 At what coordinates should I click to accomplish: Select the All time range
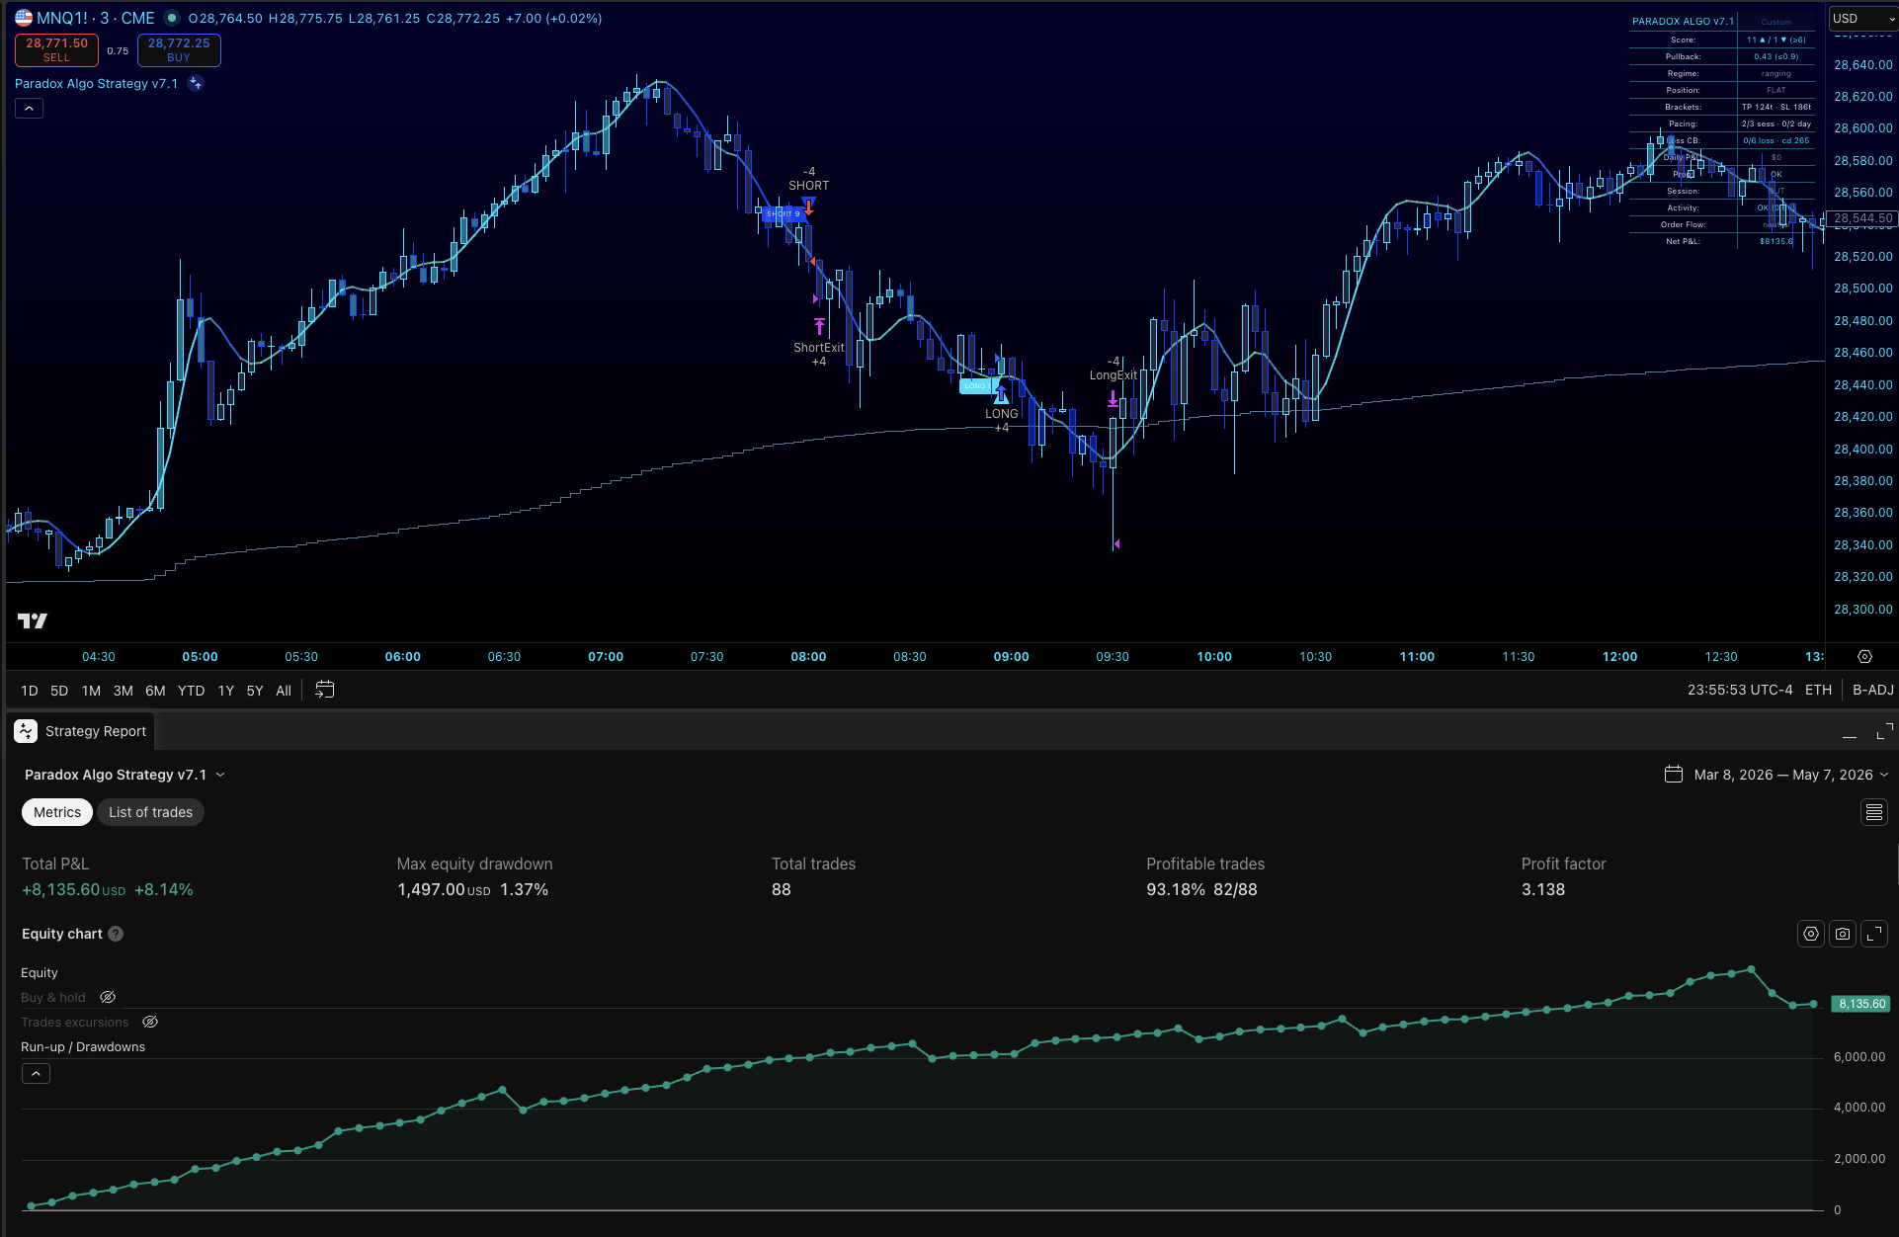click(x=284, y=691)
